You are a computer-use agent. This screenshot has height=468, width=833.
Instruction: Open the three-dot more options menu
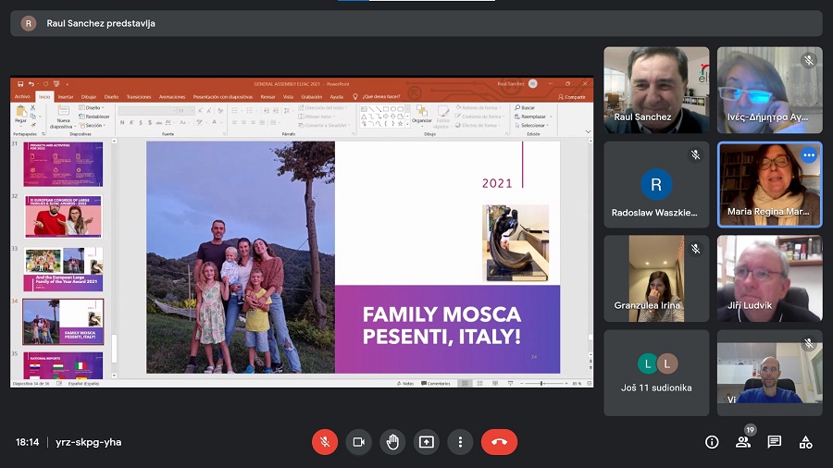point(460,442)
